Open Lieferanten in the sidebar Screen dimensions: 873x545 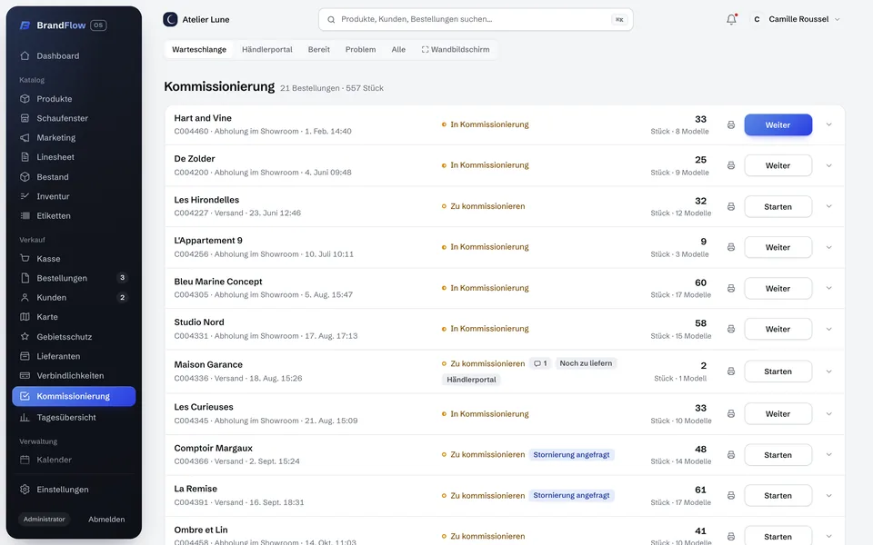pyautogui.click(x=74, y=356)
